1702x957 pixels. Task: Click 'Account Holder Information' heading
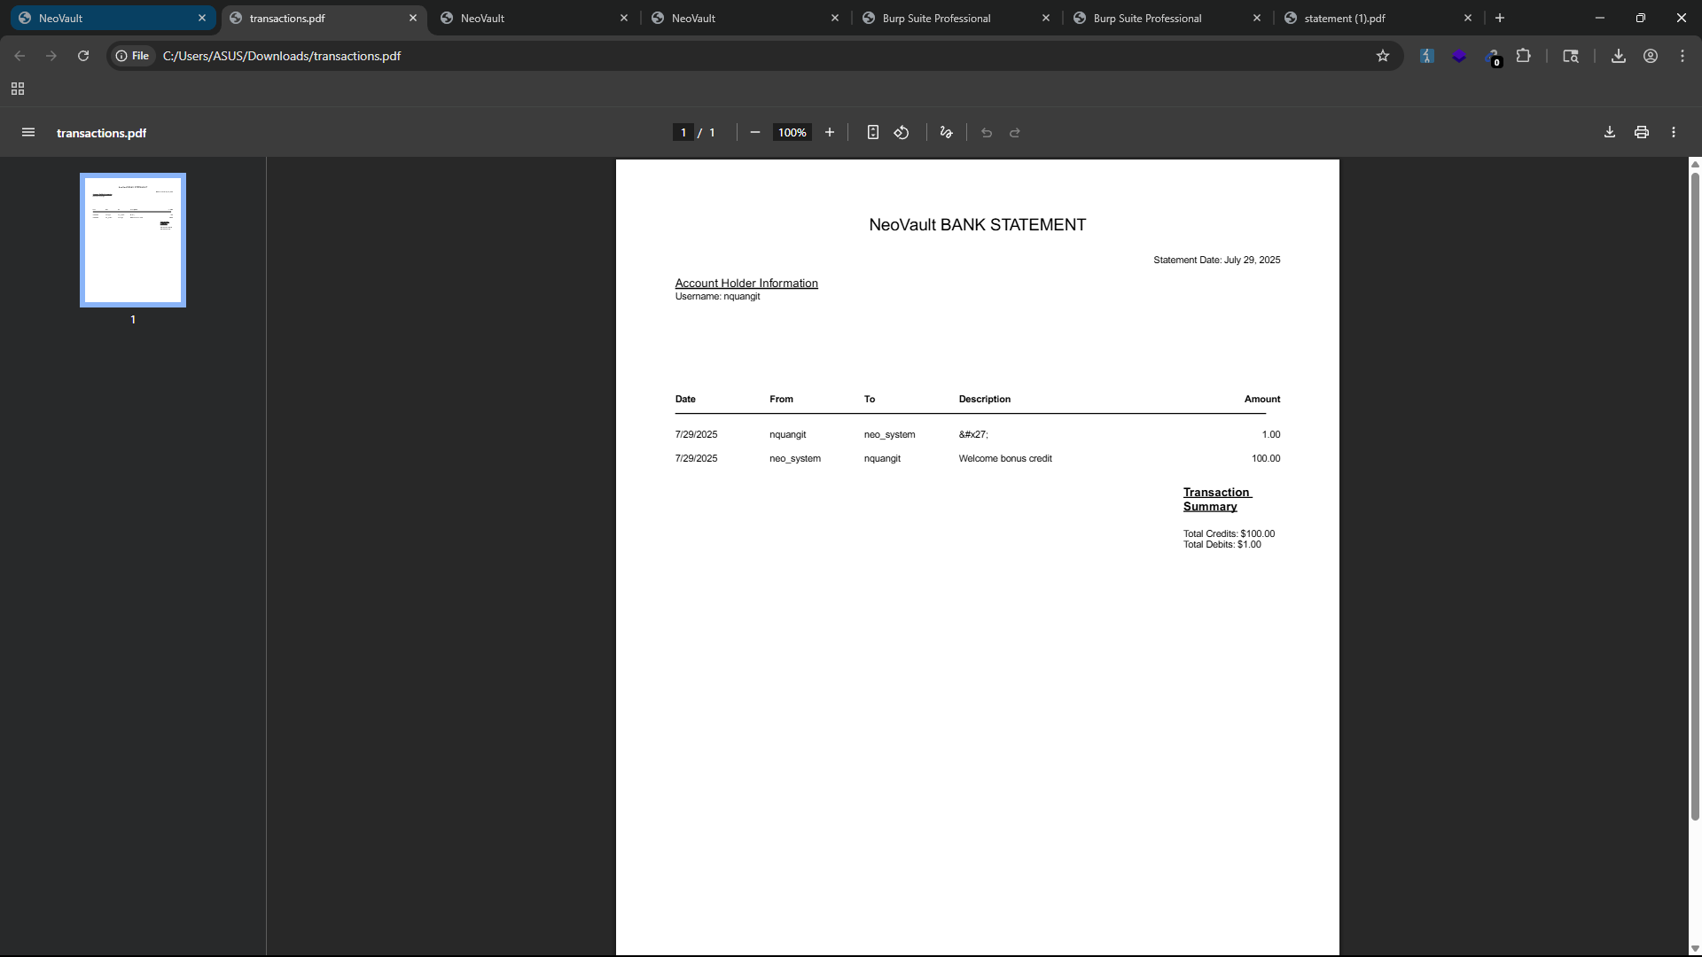tap(746, 284)
